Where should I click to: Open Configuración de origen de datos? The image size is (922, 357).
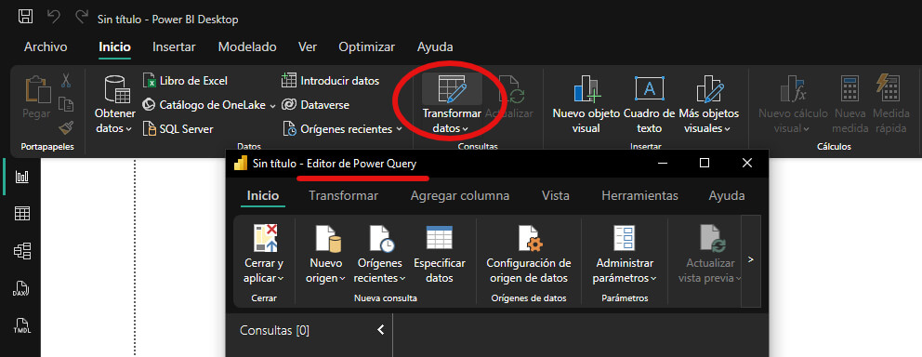[529, 254]
